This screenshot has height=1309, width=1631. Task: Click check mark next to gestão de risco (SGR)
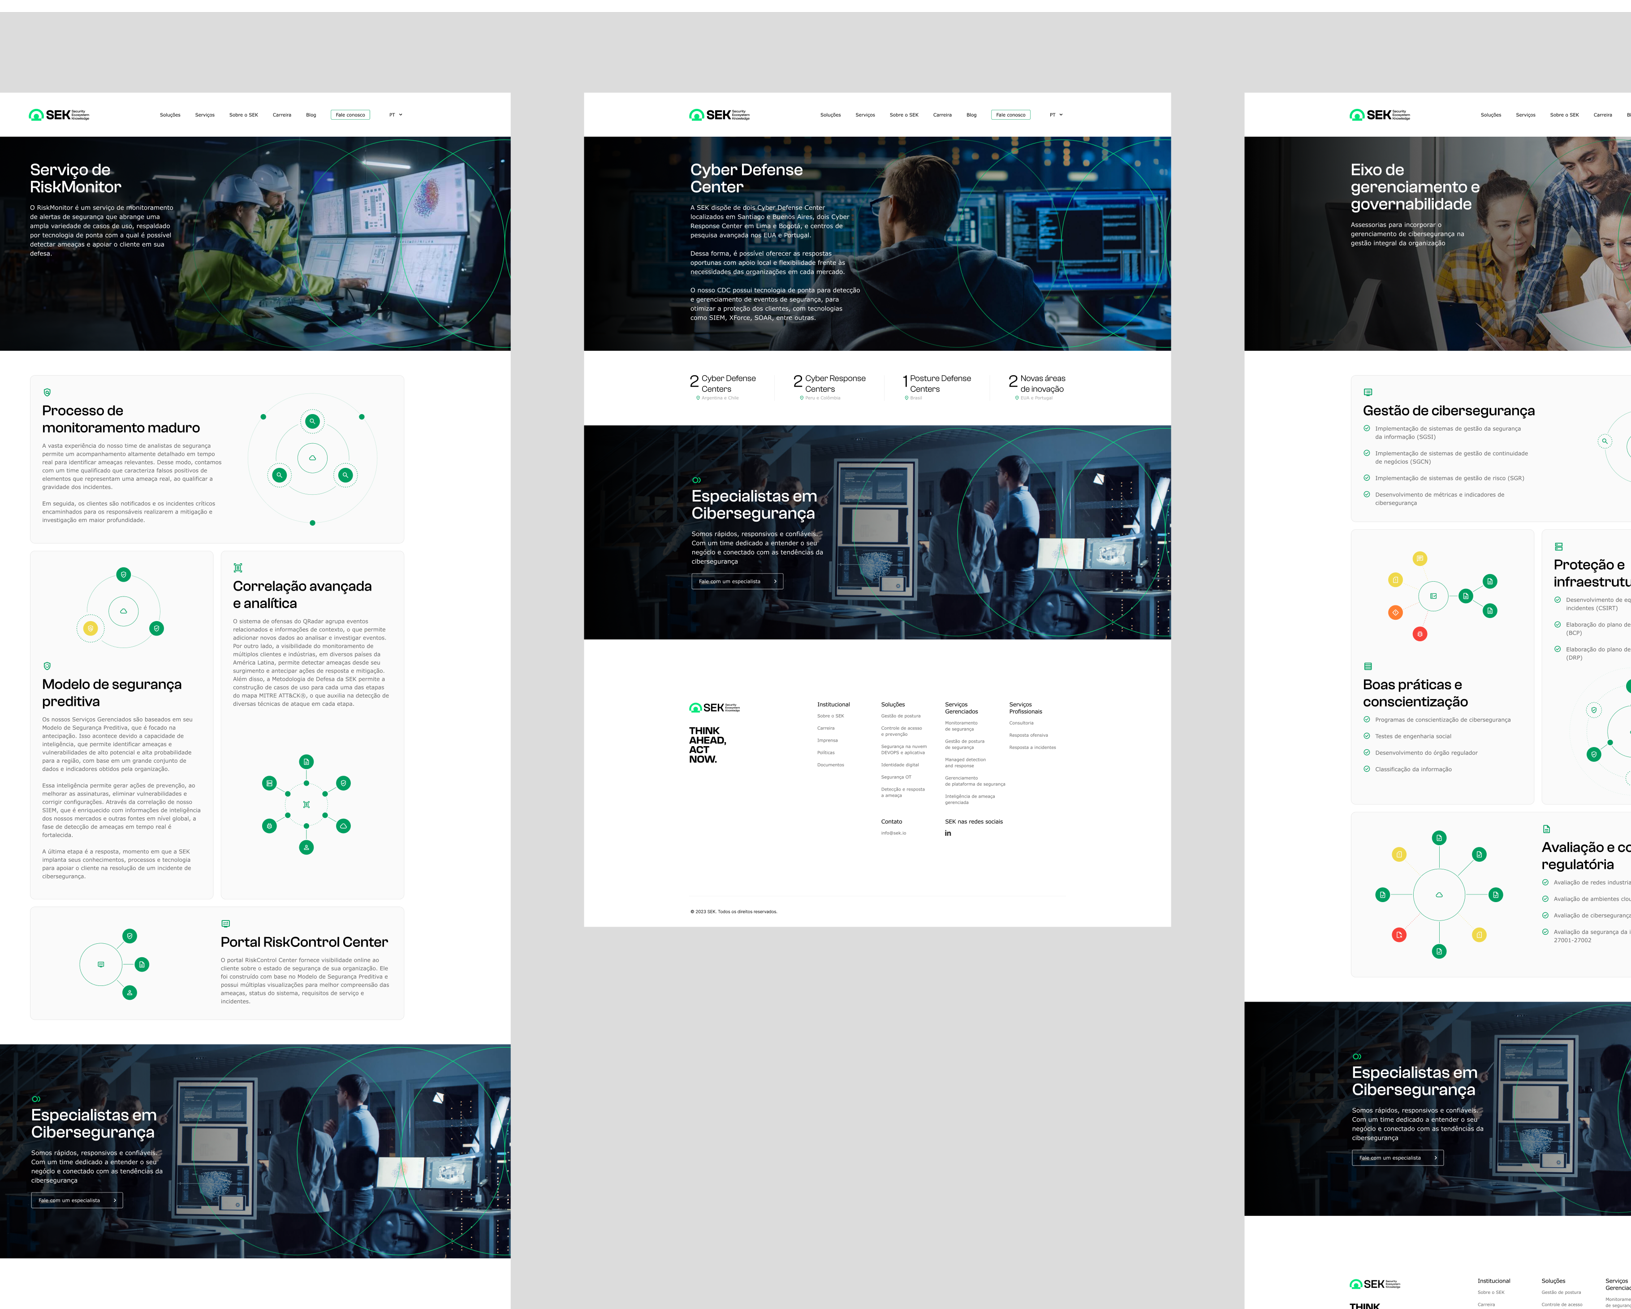1367,477
